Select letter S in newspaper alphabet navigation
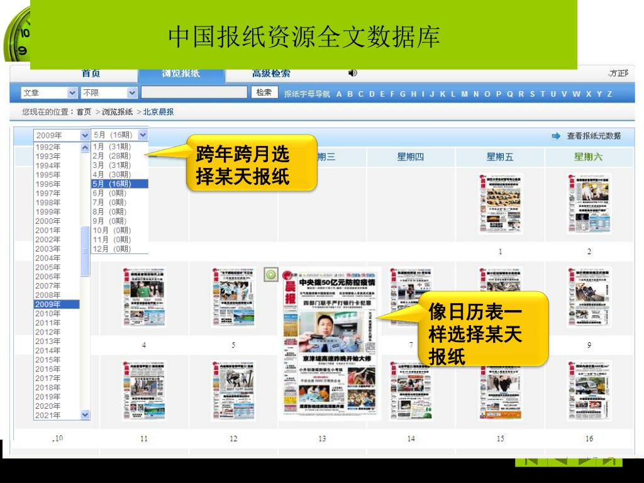This screenshot has height=483, width=644. tap(532, 94)
